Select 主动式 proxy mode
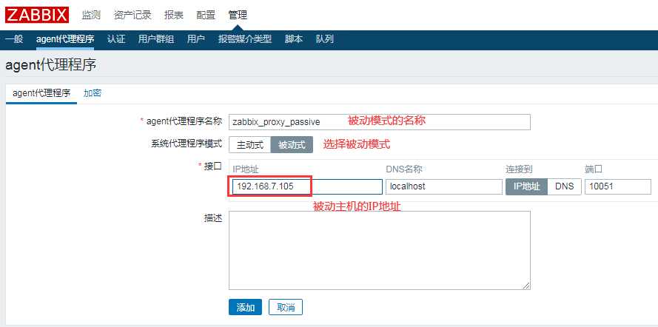This screenshot has height=327, width=658. tap(250, 145)
